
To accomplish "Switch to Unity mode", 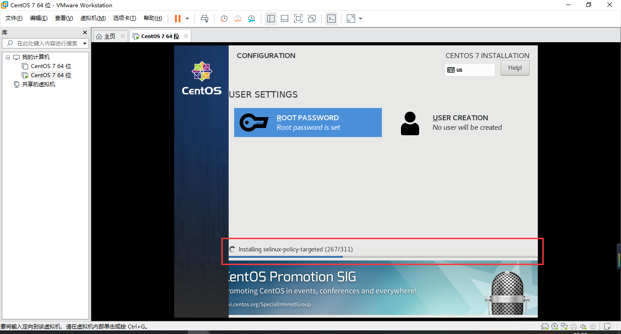I will (312, 19).
